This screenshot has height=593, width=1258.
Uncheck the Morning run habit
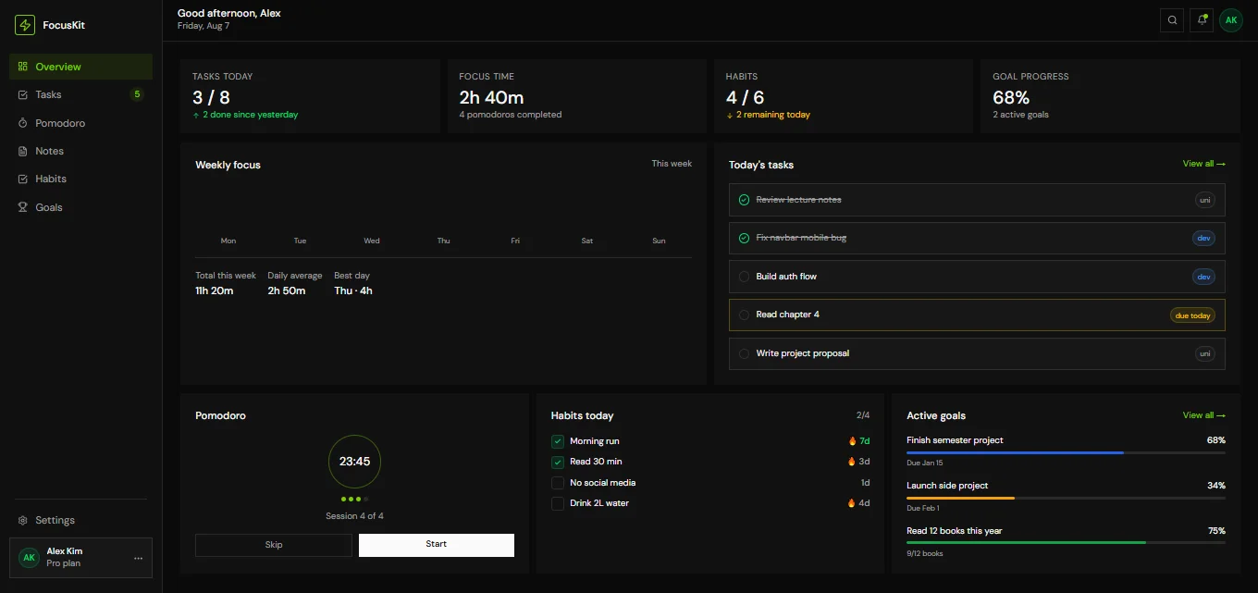pyautogui.click(x=558, y=441)
